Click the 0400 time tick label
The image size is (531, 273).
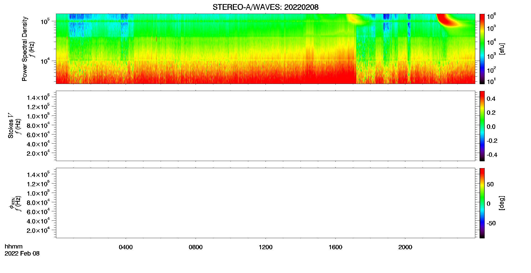pos(126,247)
